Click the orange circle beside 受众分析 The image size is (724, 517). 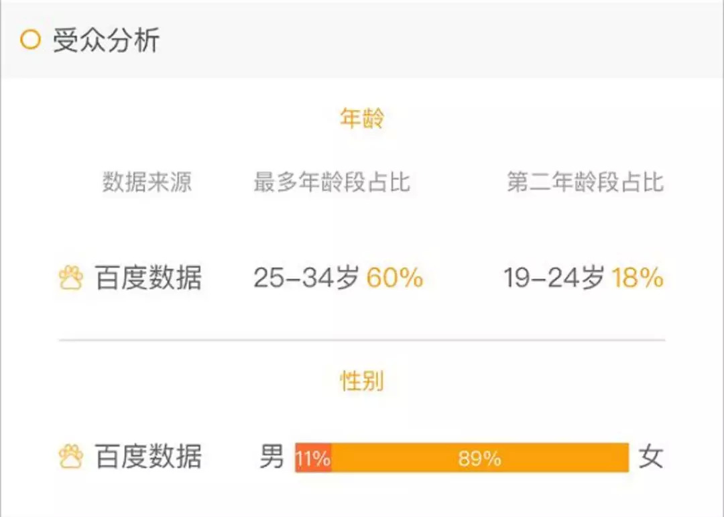click(31, 40)
